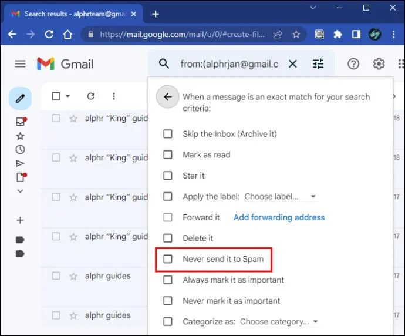
Task: Go back with the filter panel arrow
Action: [x=168, y=97]
